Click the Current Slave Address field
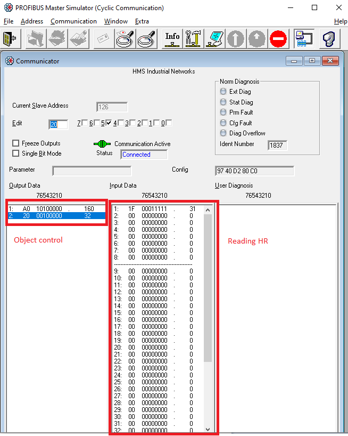 tap(112, 107)
